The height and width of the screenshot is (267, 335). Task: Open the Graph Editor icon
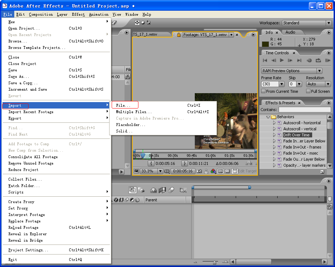point(183,190)
